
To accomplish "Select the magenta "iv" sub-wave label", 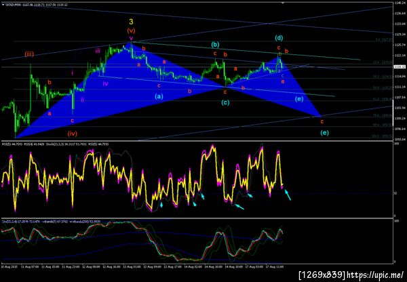I will pyautogui.click(x=105, y=83).
